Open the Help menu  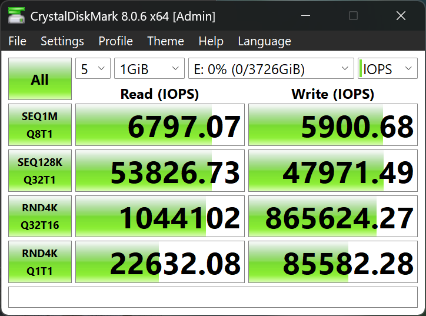click(211, 41)
